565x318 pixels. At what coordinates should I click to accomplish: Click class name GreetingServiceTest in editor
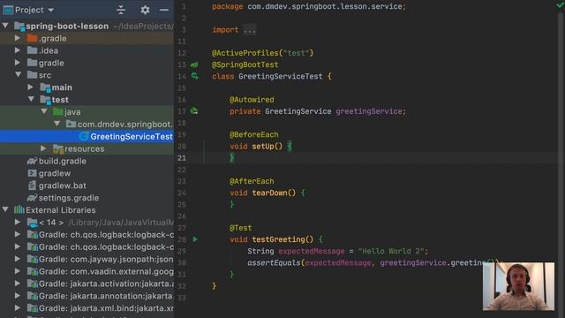click(x=281, y=76)
